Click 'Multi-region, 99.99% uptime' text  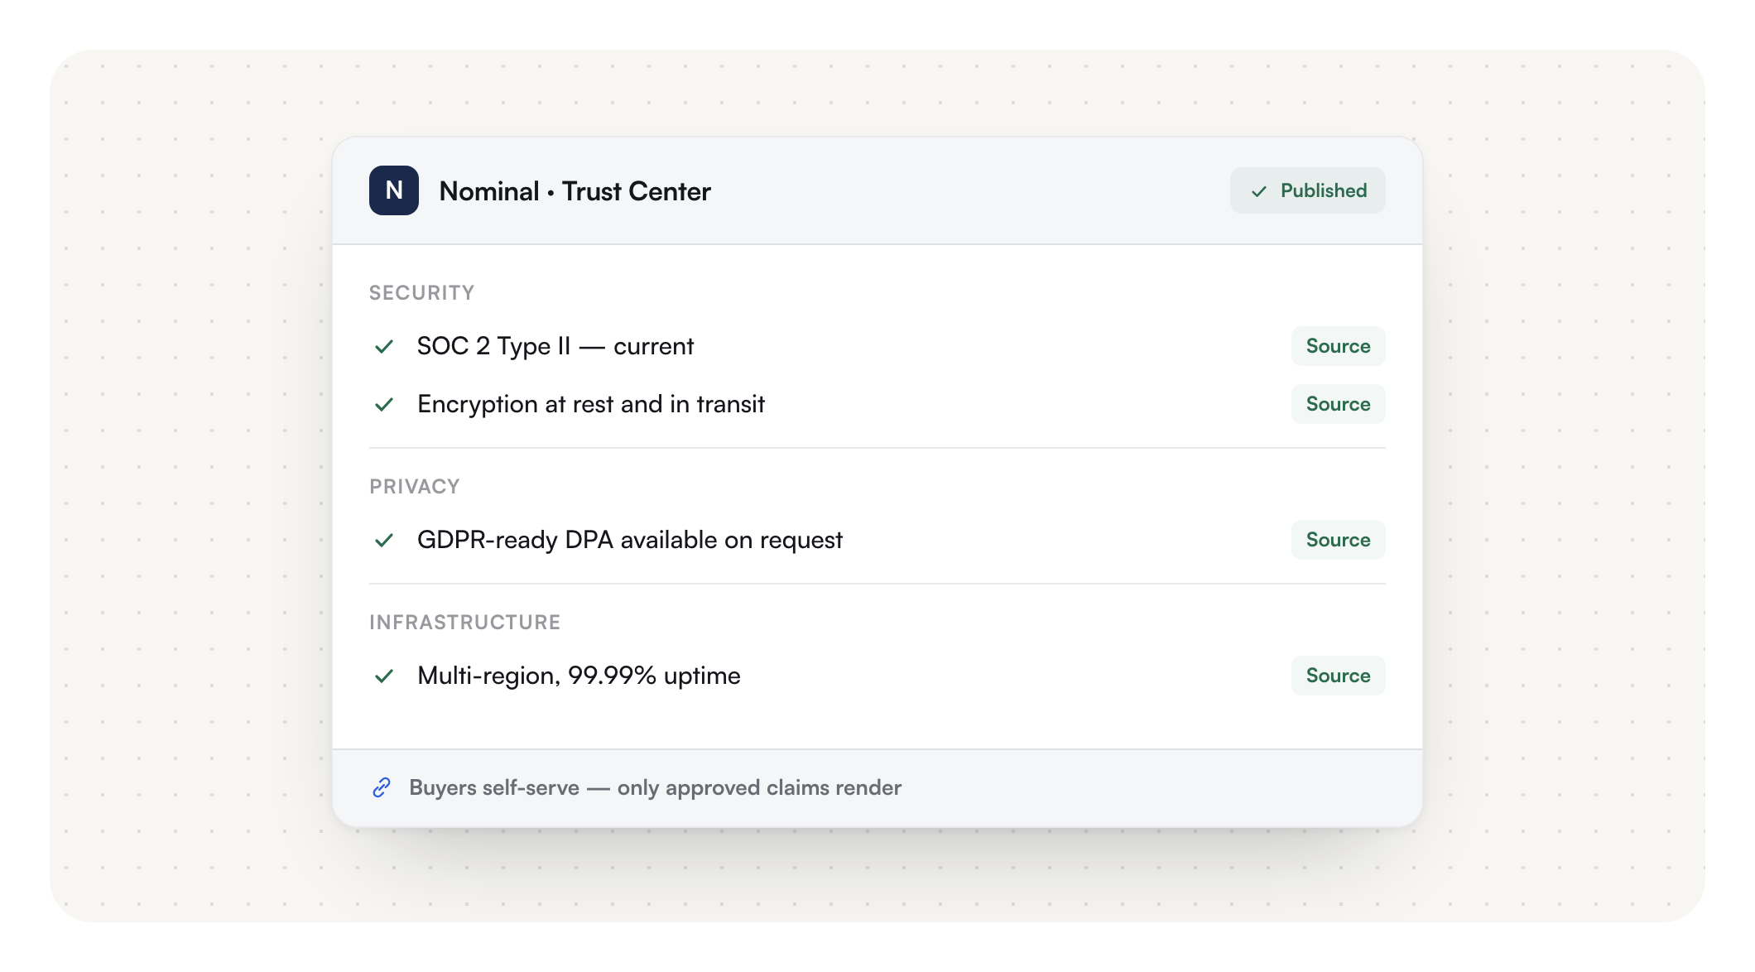(579, 676)
